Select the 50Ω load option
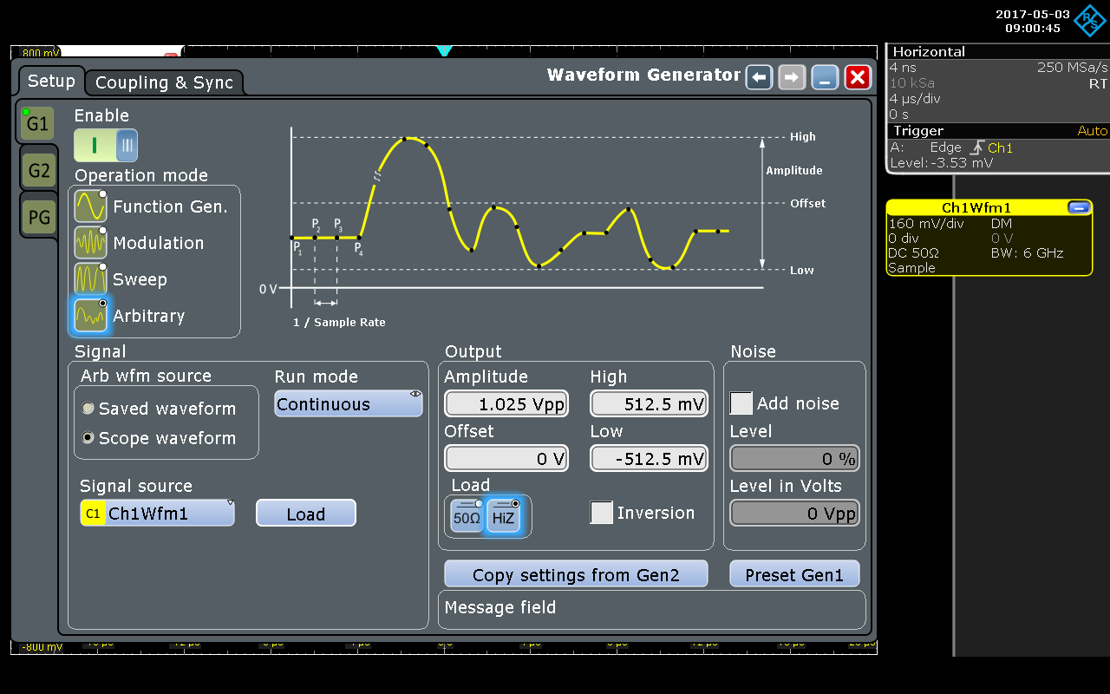 467,518
